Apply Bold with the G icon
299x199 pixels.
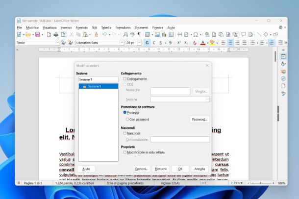coord(147,43)
